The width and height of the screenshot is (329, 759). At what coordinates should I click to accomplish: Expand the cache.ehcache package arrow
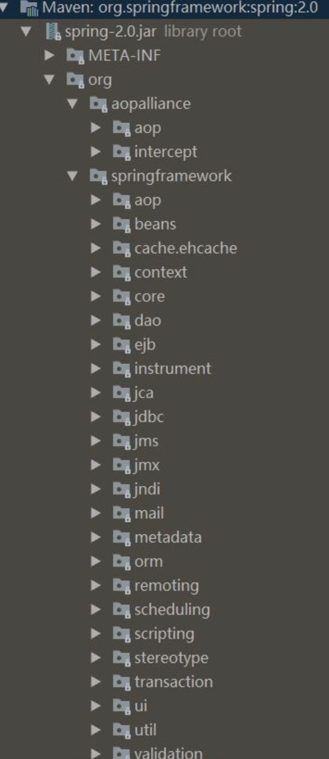tap(95, 248)
